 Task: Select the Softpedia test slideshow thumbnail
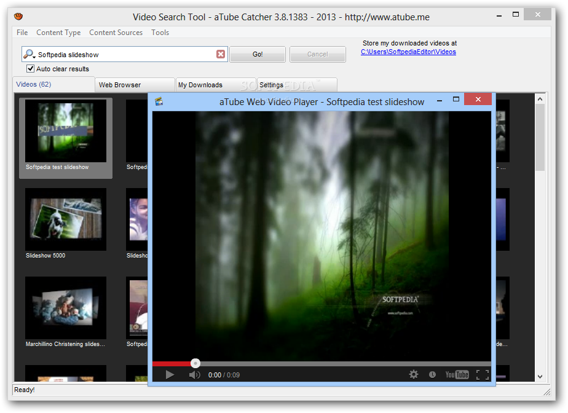66,131
